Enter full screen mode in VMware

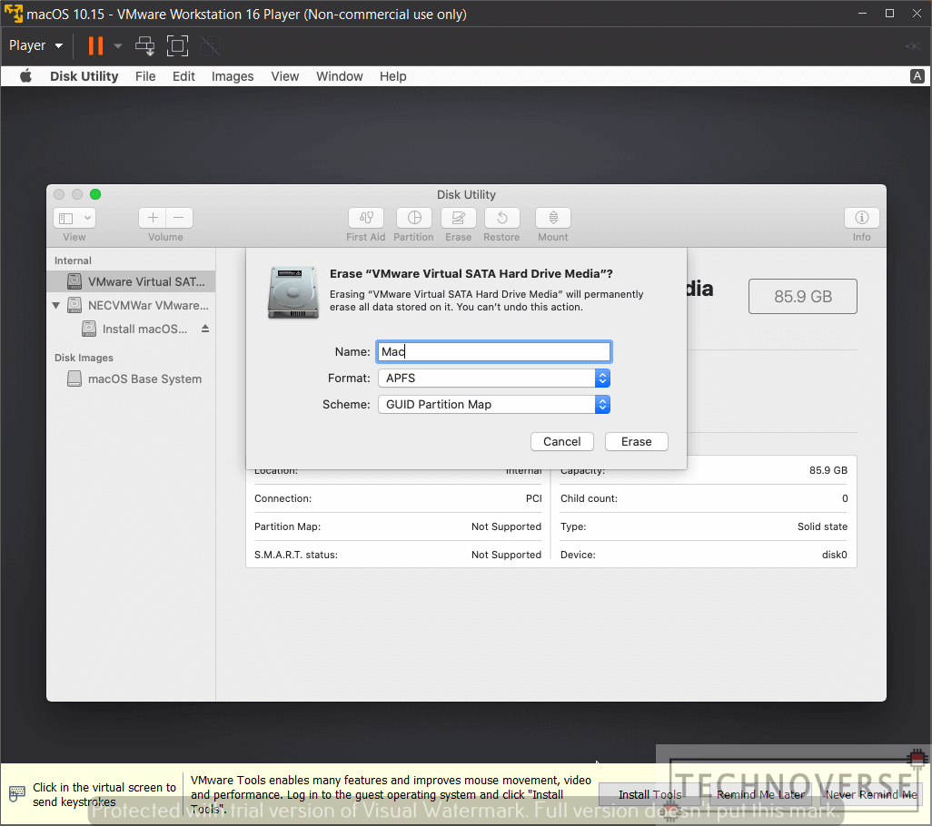tap(177, 45)
